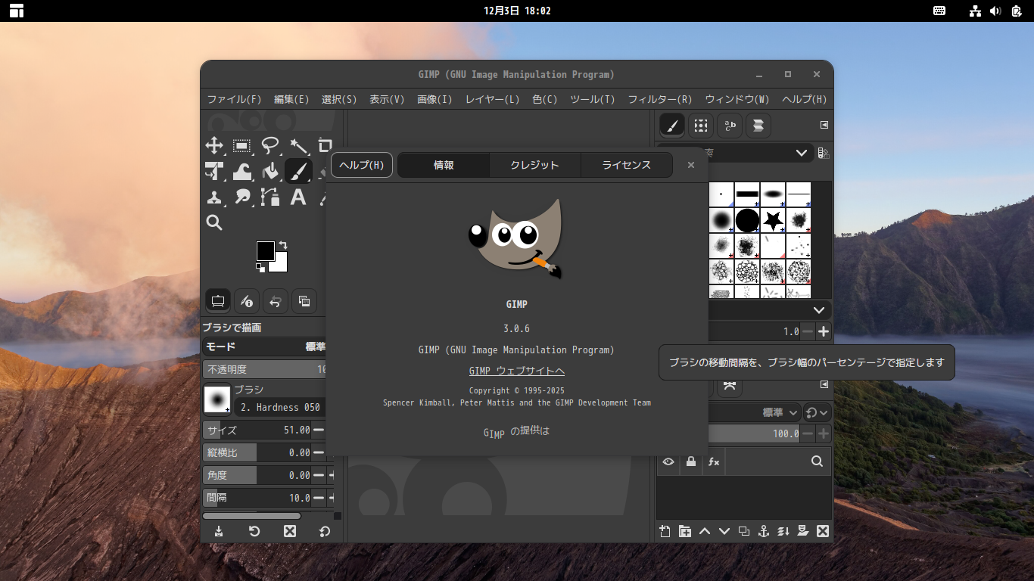1034x581 pixels.
Task: Open the フィルター menu
Action: (x=662, y=98)
